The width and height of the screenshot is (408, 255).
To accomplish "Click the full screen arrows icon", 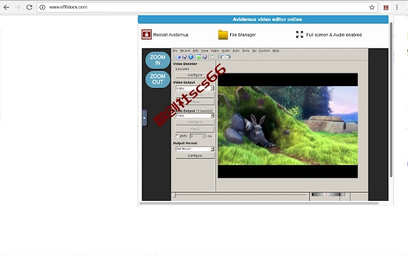I will coord(300,34).
